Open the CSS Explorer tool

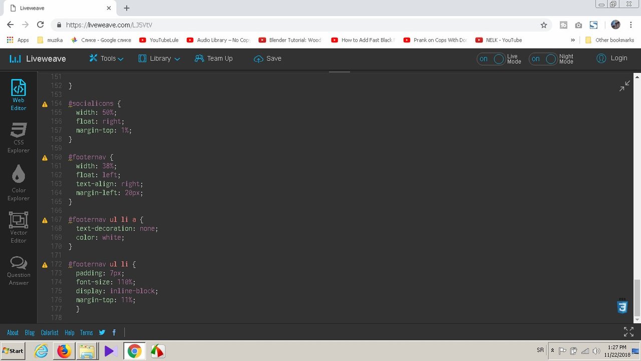[x=19, y=130]
